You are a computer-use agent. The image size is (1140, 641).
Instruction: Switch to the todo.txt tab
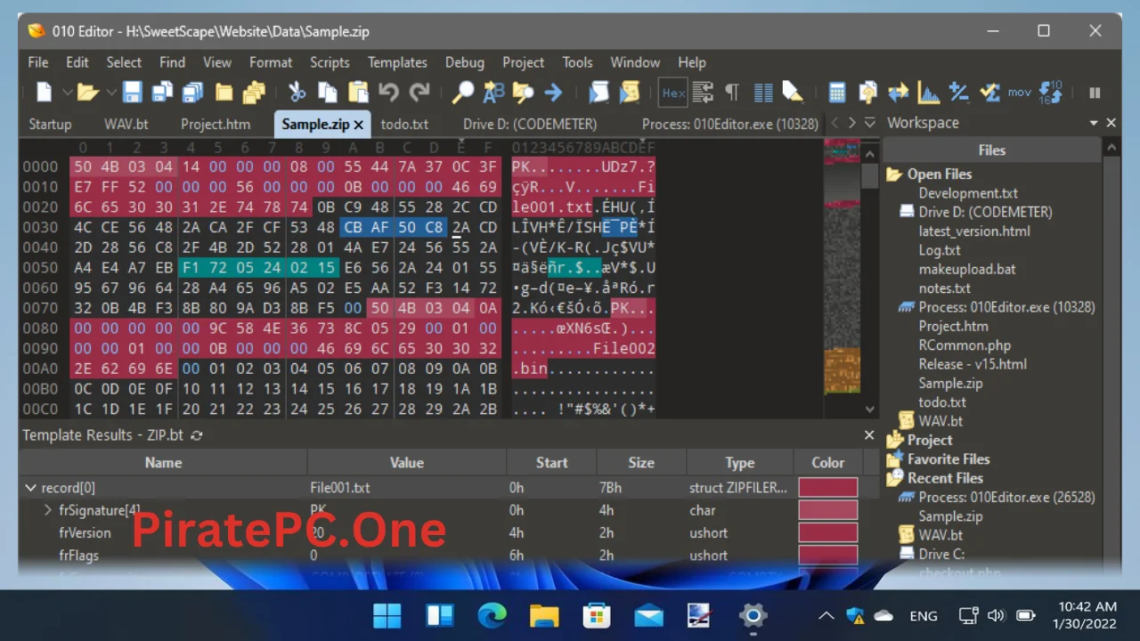point(404,124)
